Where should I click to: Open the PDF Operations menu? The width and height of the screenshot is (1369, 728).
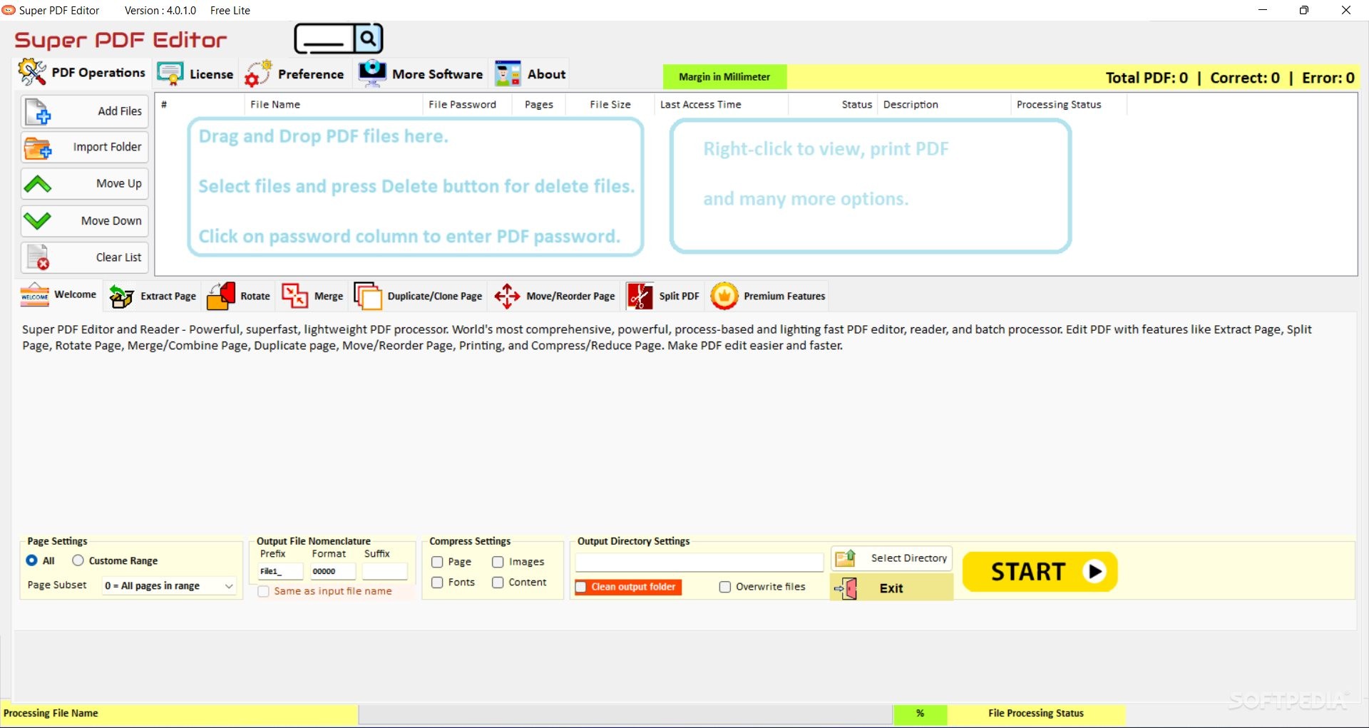(x=83, y=73)
